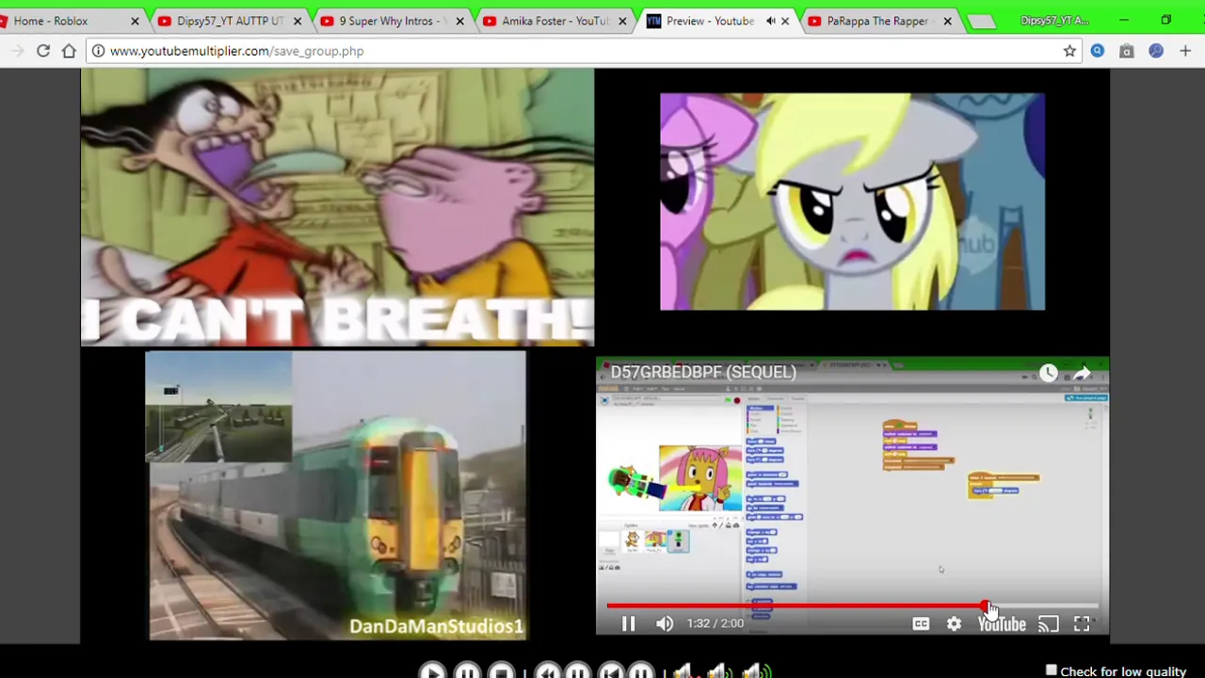Close the Dipsy57_YT AUTTP tab
This screenshot has height=678, width=1205.
297,21
